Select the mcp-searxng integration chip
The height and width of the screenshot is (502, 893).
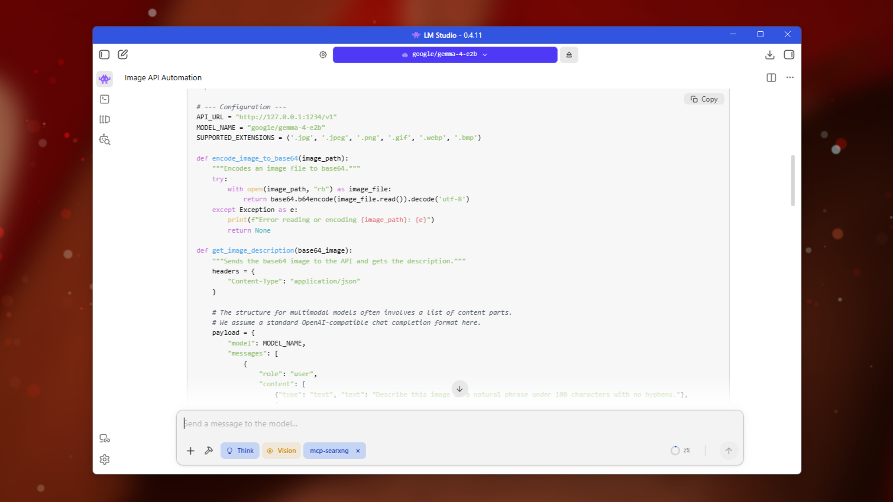point(329,451)
